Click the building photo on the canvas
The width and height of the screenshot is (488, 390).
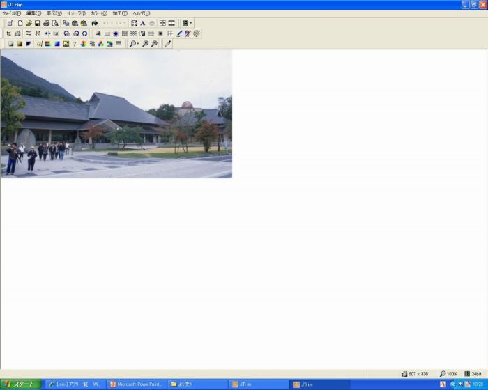[116, 114]
